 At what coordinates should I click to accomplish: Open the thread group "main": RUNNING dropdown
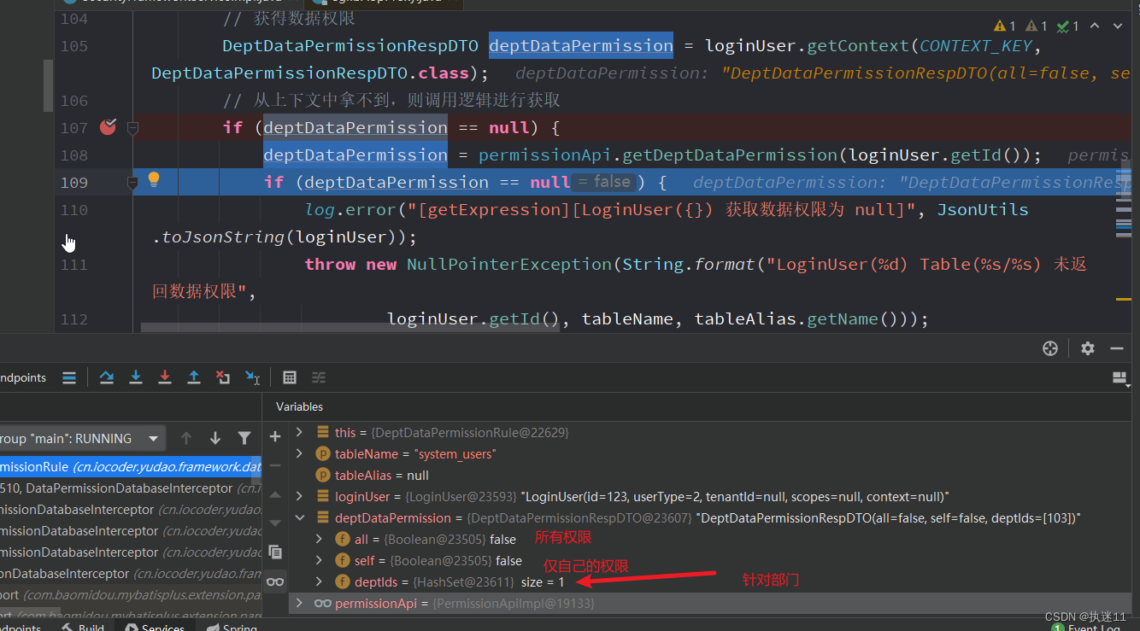tap(81, 438)
